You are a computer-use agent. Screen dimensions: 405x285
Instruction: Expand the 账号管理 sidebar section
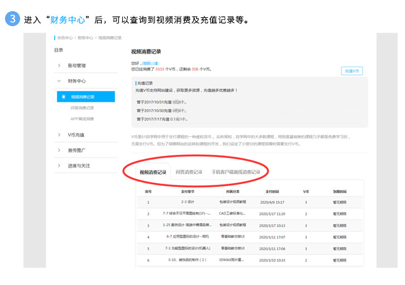60,66
